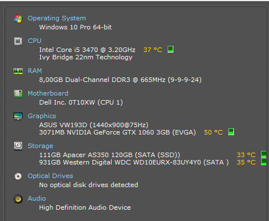Open the Optical Drives section
Image resolution: width=269 pixels, height=221 pixels.
(x=50, y=176)
